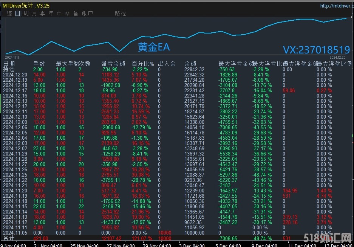Select the 2024.12.06 date row
The image size is (354, 247).
tap(15, 127)
